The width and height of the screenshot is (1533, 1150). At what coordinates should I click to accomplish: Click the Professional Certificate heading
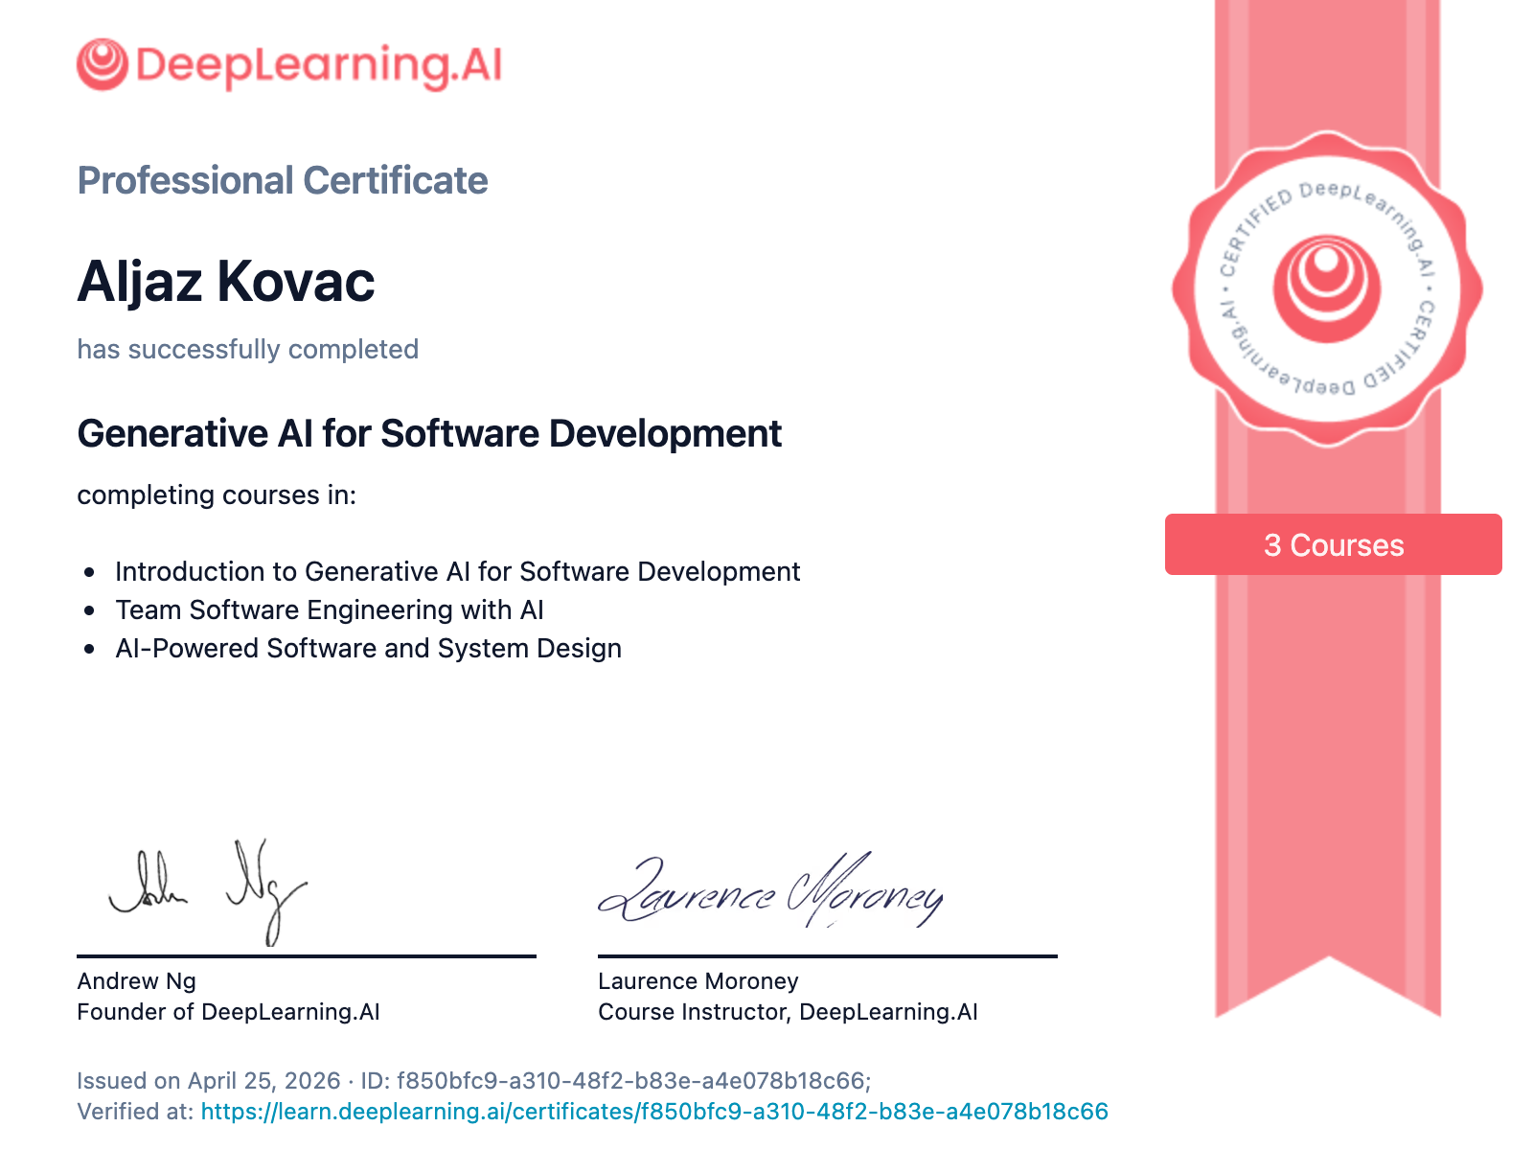pyautogui.click(x=283, y=180)
